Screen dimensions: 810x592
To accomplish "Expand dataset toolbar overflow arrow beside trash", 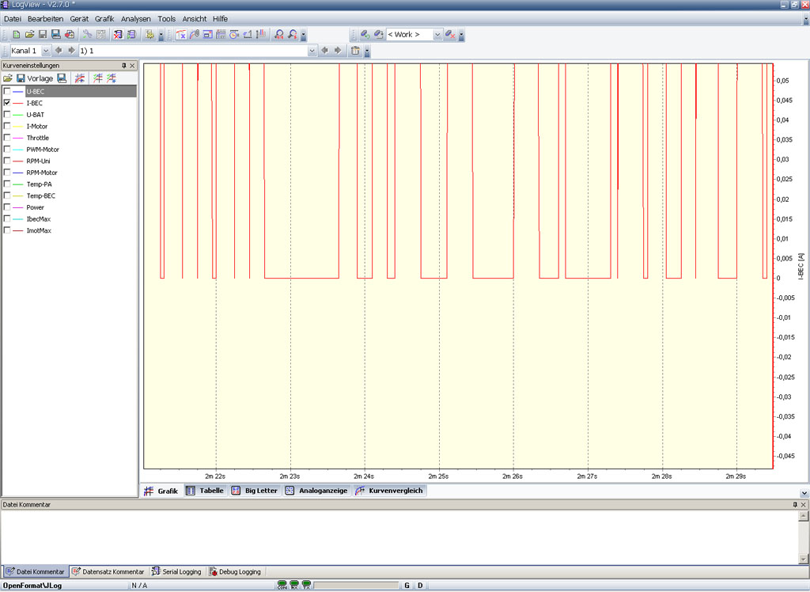I will coord(367,51).
